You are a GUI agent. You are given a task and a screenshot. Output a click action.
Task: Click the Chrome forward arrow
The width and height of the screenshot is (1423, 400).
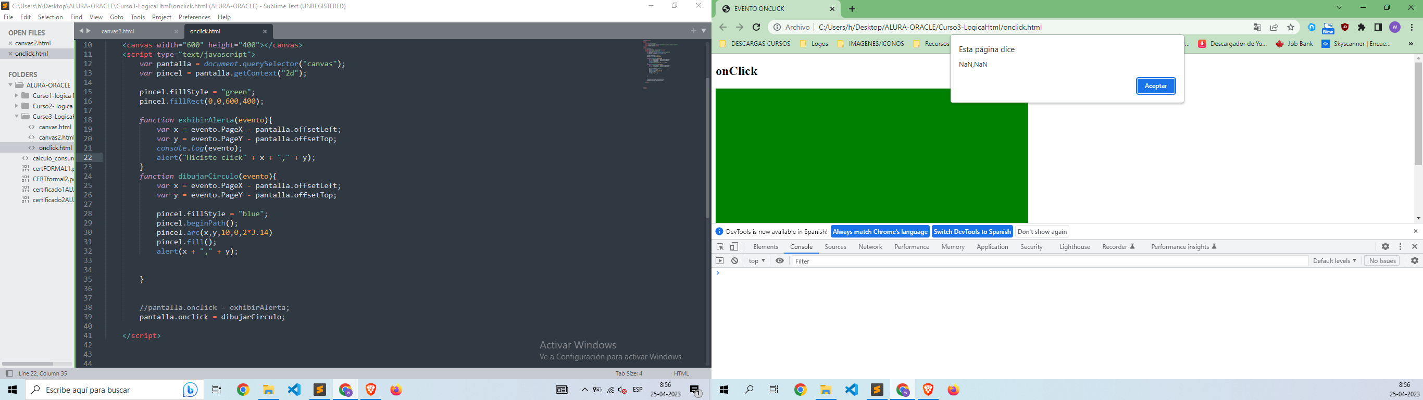[740, 27]
